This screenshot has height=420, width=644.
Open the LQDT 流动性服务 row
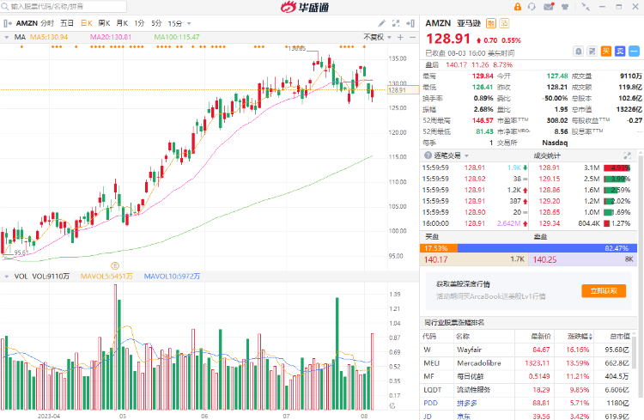click(526, 390)
